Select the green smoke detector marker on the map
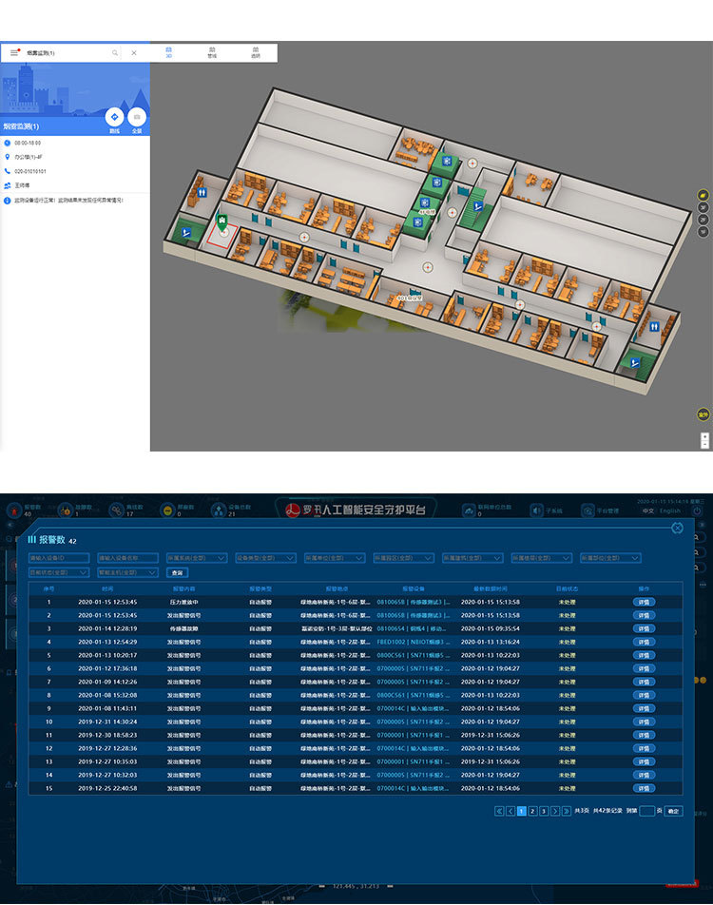The image size is (713, 905). [222, 221]
